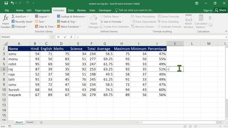Select cell with name Suresh
This screenshot has height=128, width=228.
point(19,90)
